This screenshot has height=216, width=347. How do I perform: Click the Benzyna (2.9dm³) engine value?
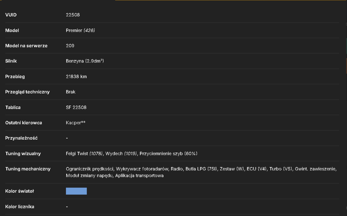click(x=85, y=61)
